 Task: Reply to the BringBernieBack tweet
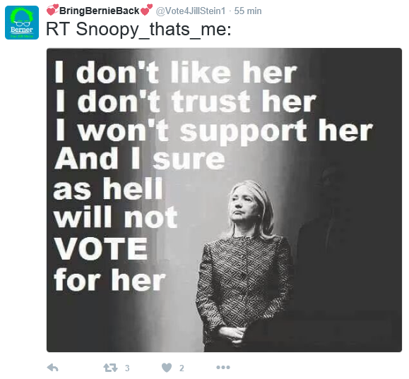click(x=53, y=368)
